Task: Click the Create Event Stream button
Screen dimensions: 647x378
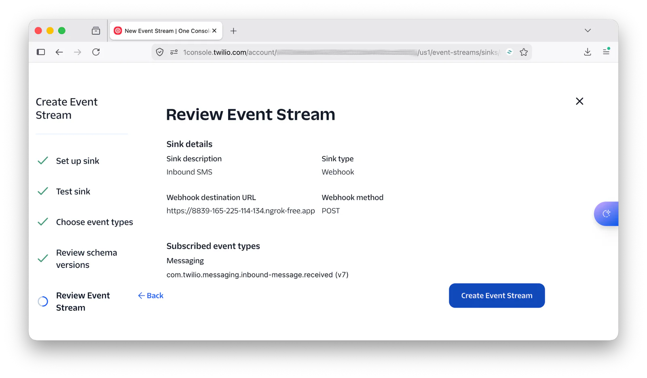Action: 497,296
